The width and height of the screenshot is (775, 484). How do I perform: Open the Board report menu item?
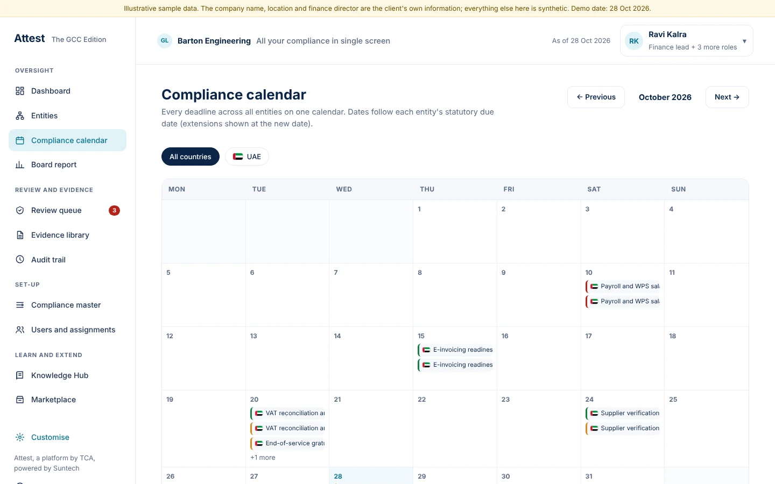click(x=67, y=165)
